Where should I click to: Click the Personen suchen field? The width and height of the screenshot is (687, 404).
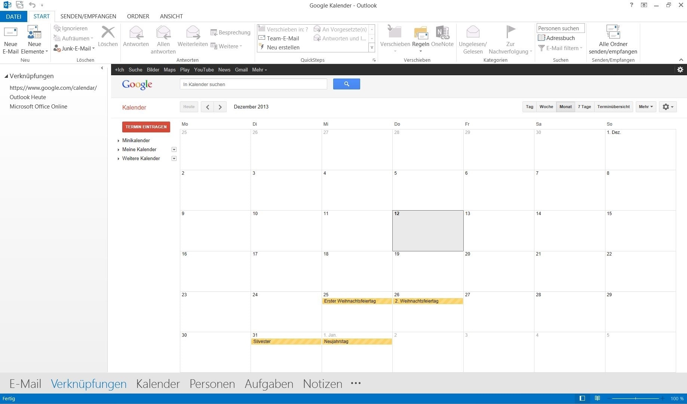coord(561,28)
